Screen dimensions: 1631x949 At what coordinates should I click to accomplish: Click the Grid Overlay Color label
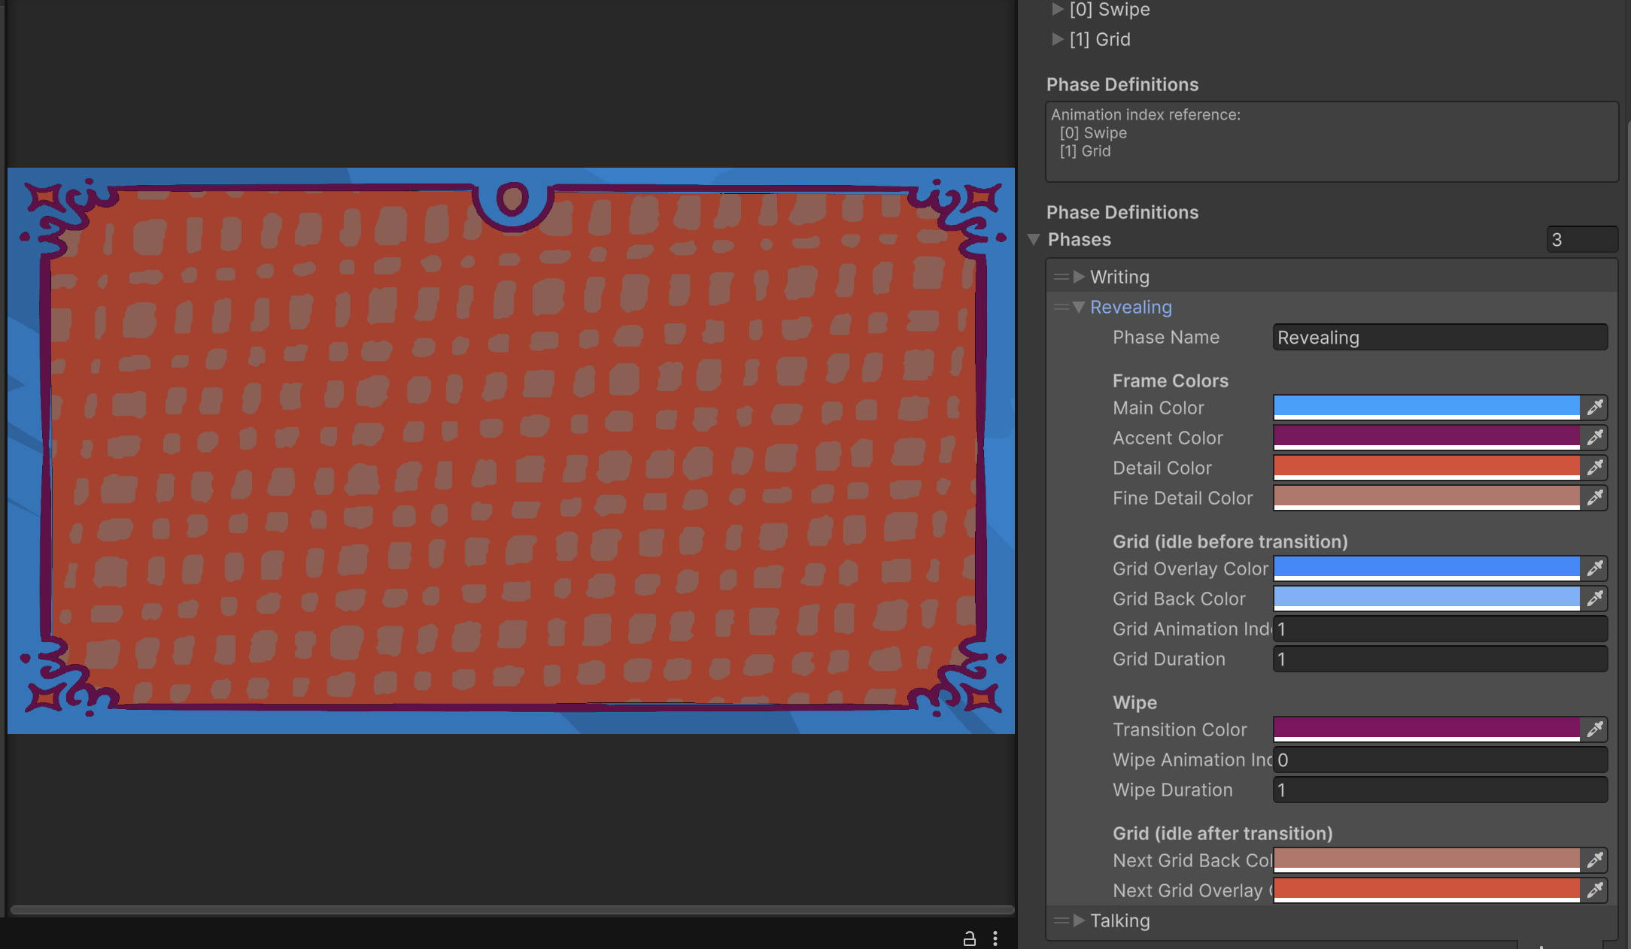(1190, 568)
